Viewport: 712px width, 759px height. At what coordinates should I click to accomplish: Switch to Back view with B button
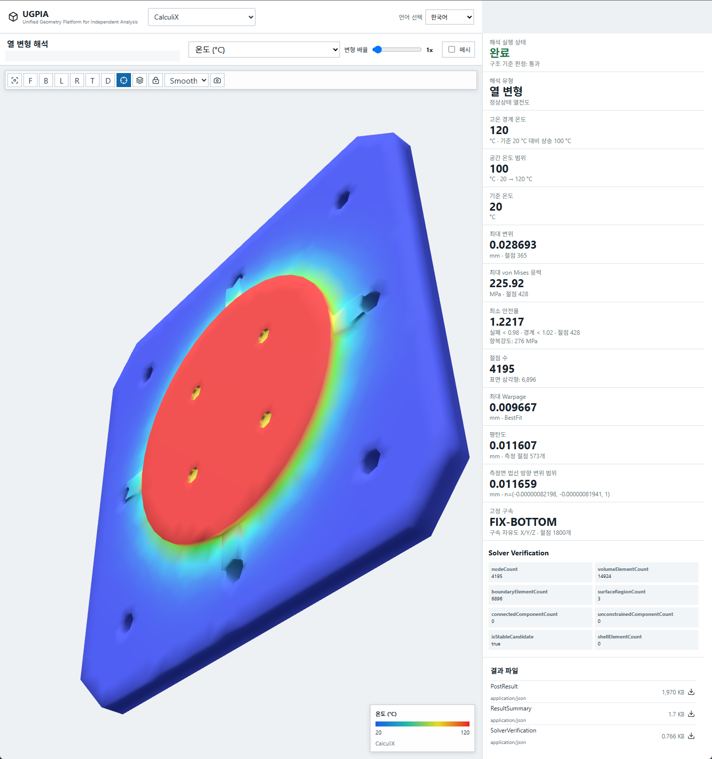click(x=46, y=80)
